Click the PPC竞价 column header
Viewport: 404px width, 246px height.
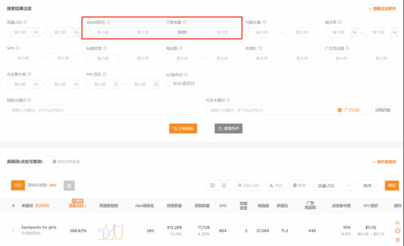click(370, 206)
